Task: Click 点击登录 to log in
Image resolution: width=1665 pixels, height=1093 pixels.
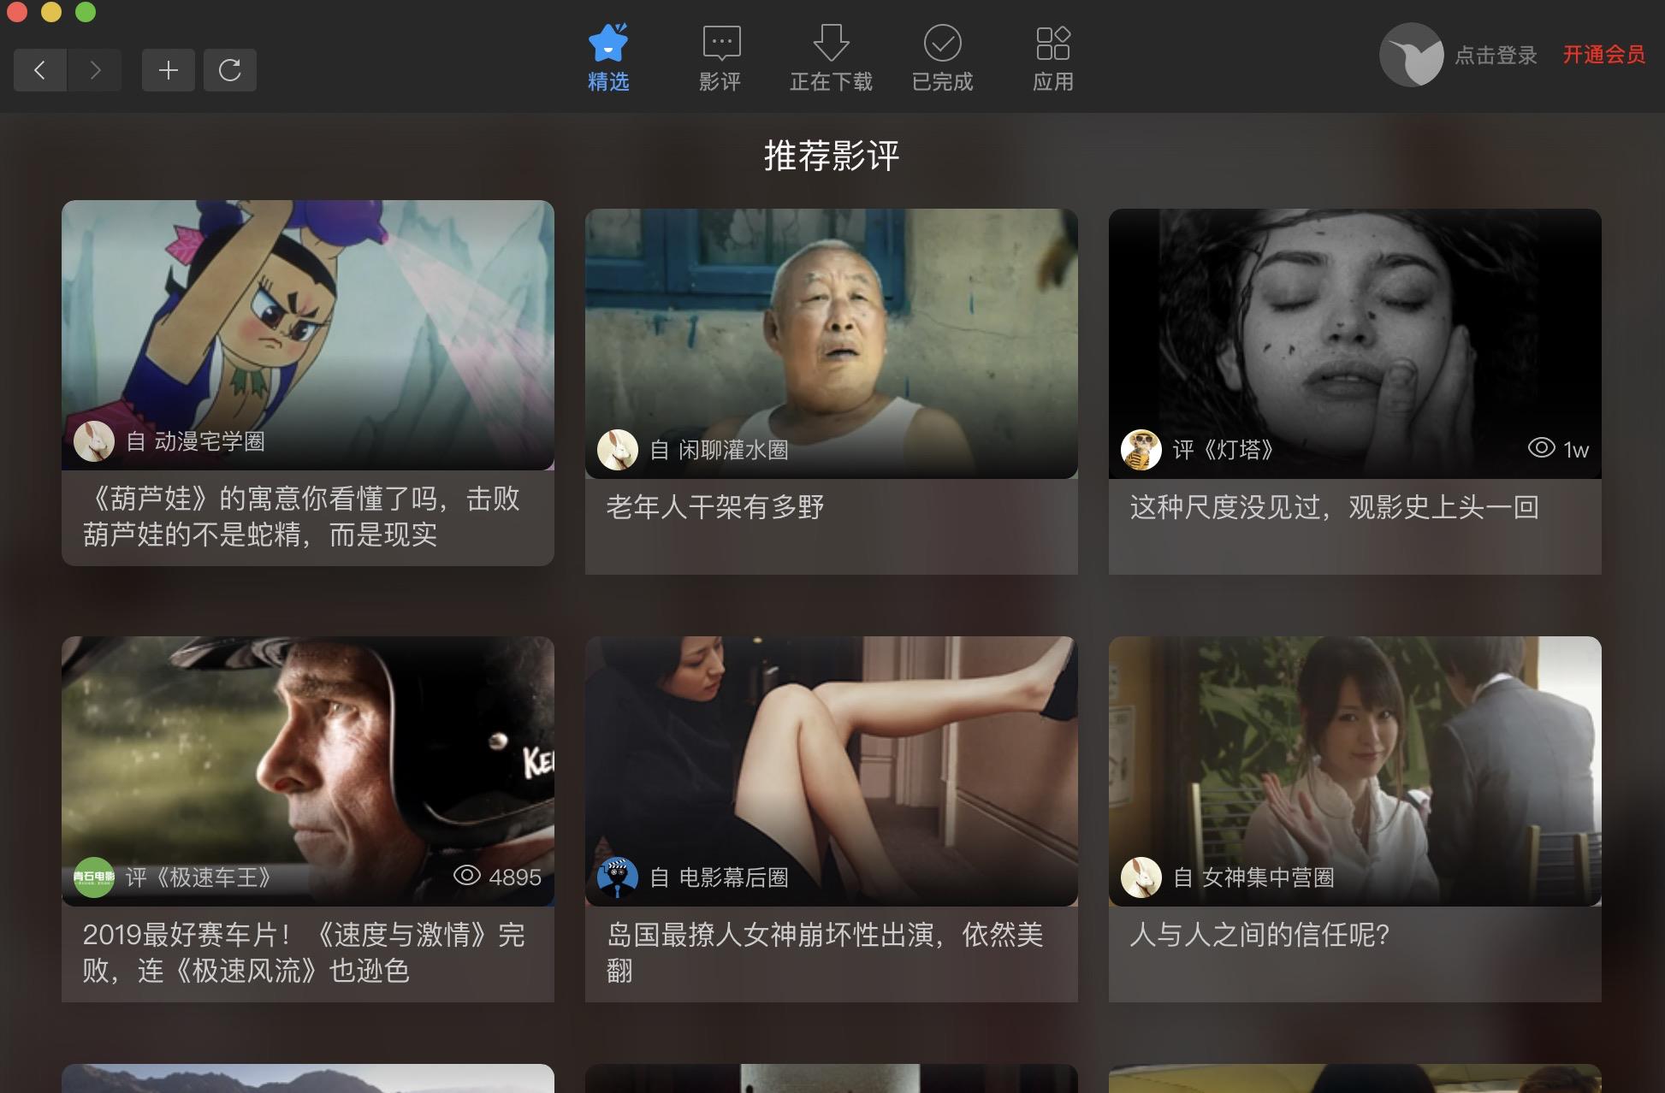Action: pos(1496,56)
